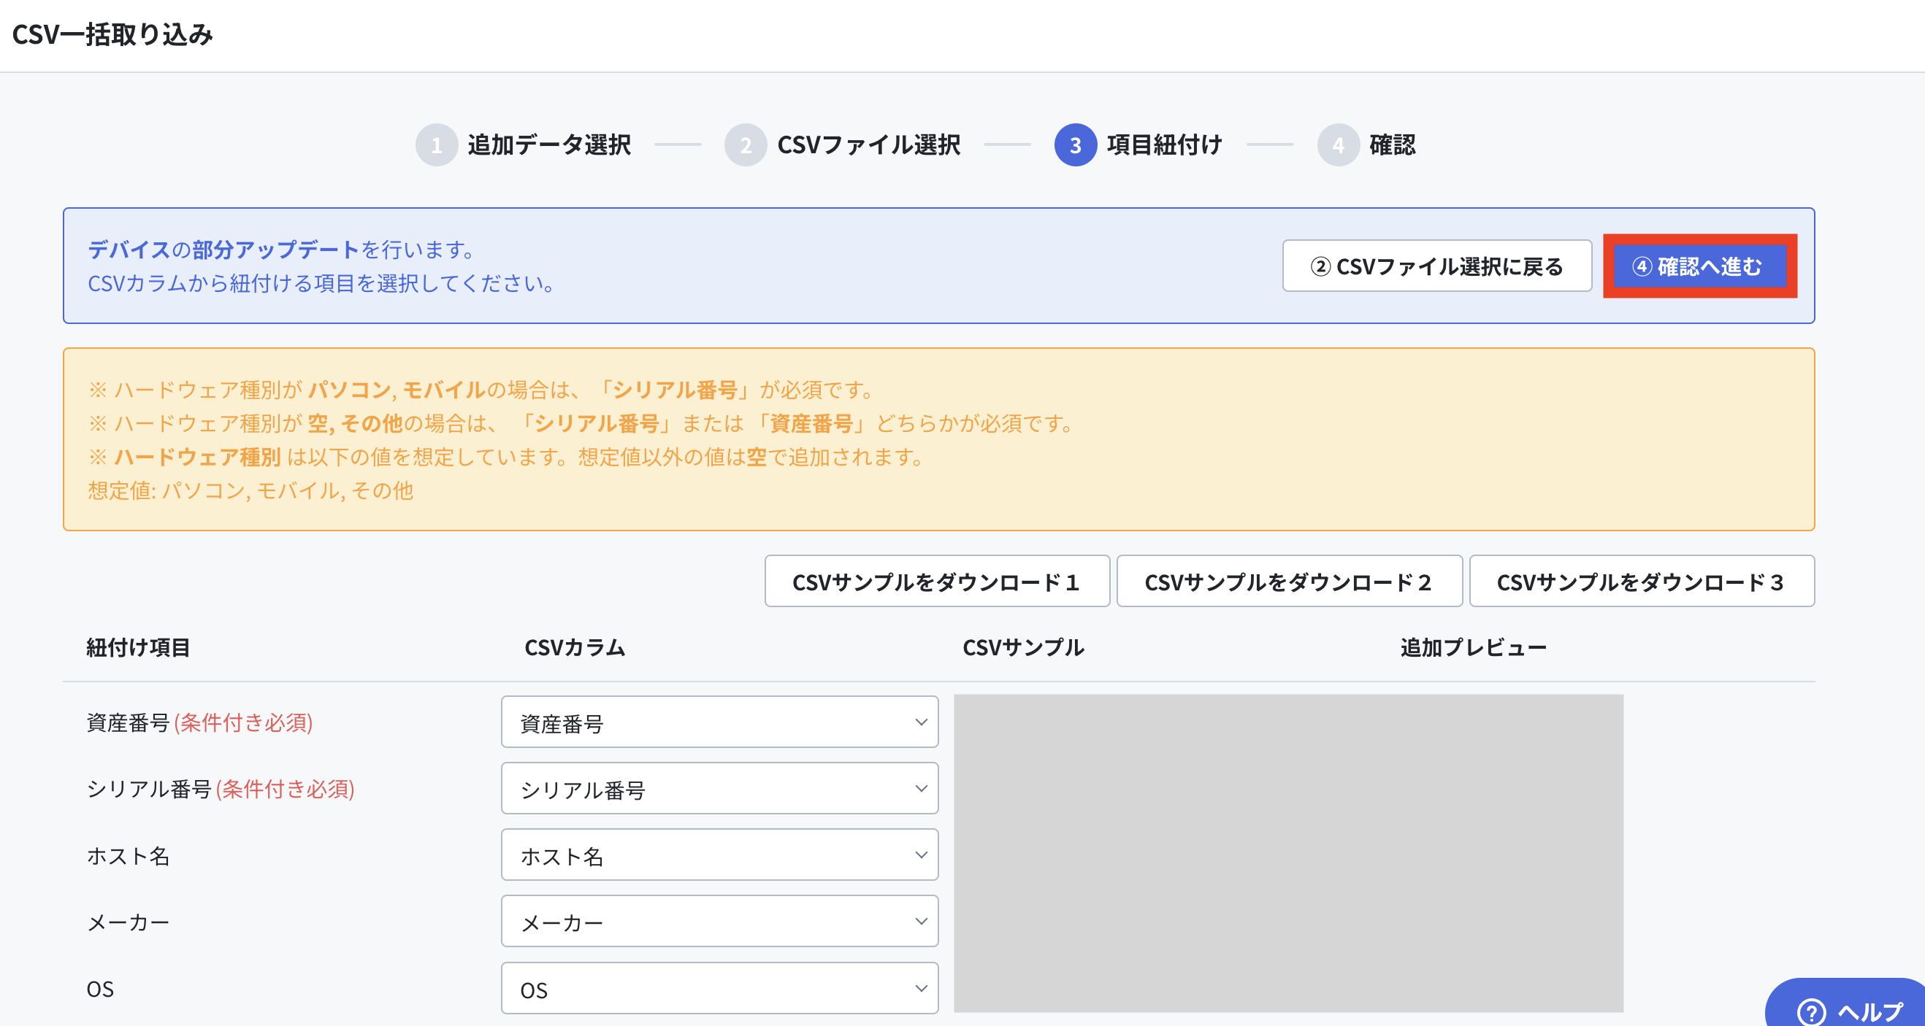The width and height of the screenshot is (1925, 1026).
Task: Open the ホスト名 CSV column dropdown
Action: tap(719, 855)
